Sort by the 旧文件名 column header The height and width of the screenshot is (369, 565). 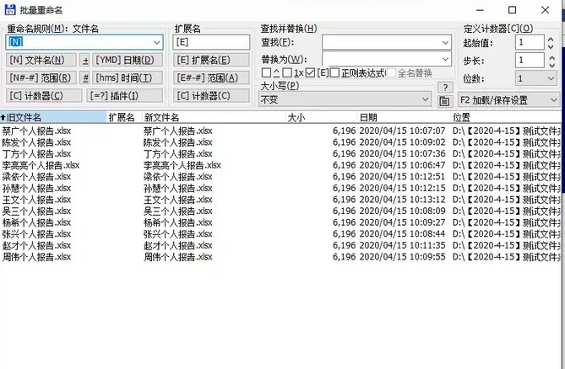[25, 118]
